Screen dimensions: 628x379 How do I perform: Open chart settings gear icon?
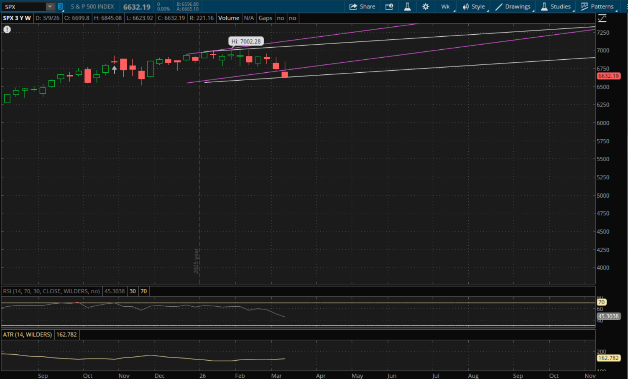tap(426, 7)
